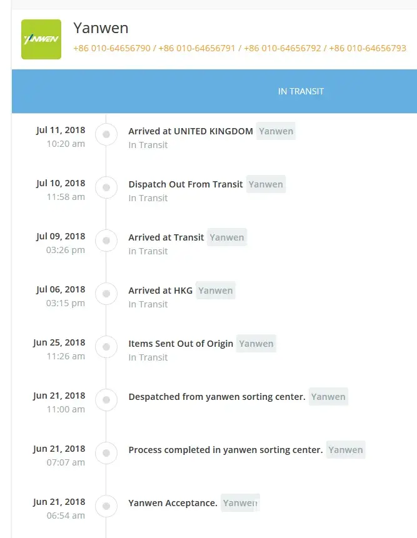This screenshot has height=538, width=417.
Task: Click the Yanwen carrier logo
Action: pyautogui.click(x=41, y=39)
